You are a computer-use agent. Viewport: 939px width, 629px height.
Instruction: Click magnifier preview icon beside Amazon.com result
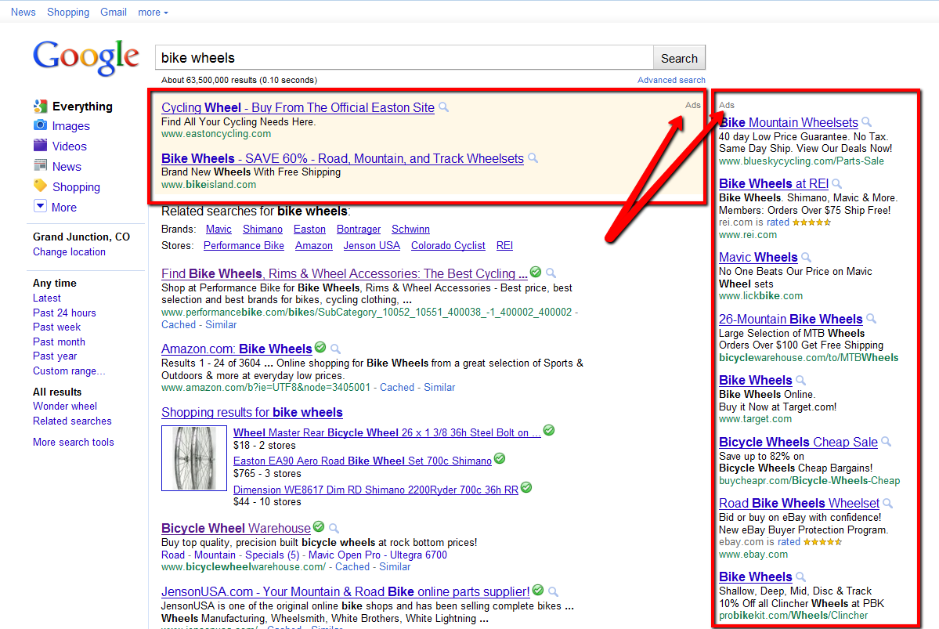[336, 349]
